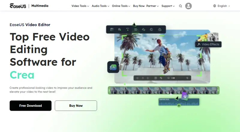Click the outlined Buy Now button
This screenshot has width=240, height=132.
coord(76,106)
